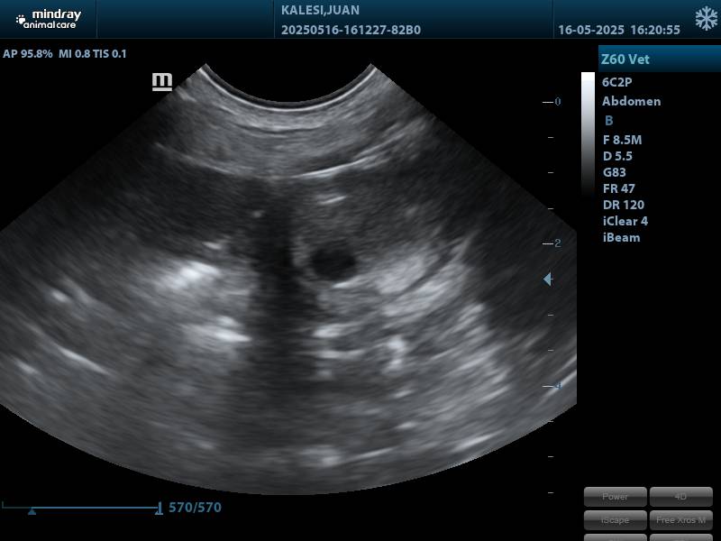The height and width of the screenshot is (541, 721).
Task: Click the cine review progress bar
Action: (90, 508)
